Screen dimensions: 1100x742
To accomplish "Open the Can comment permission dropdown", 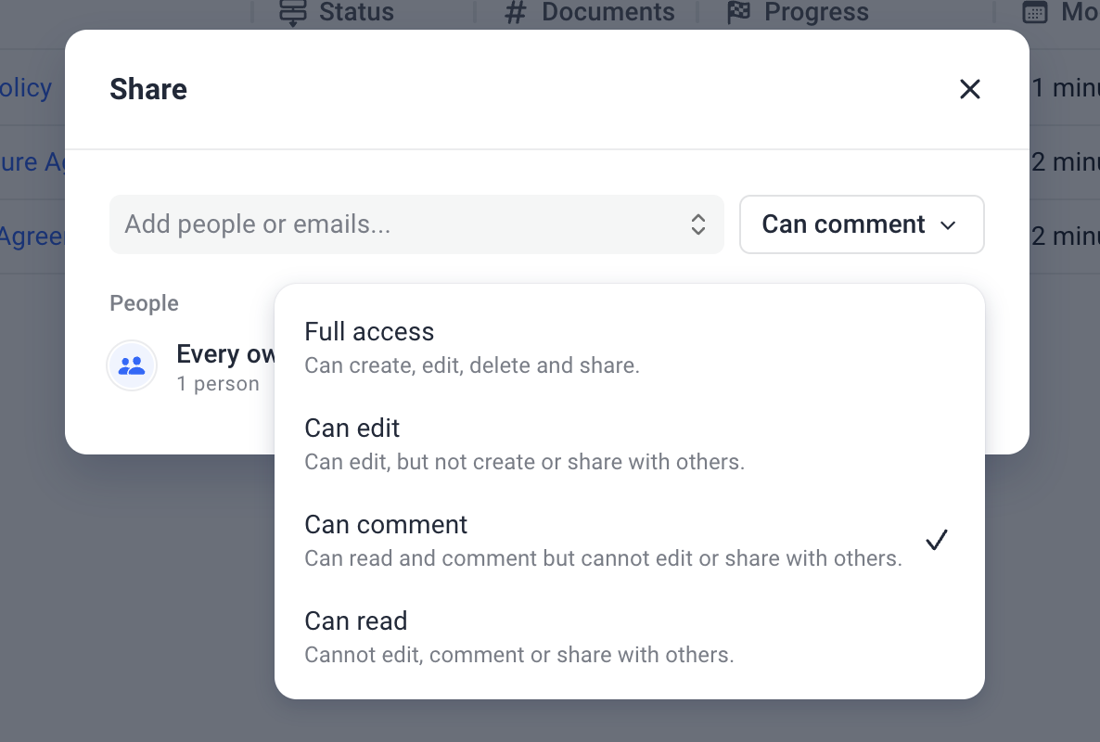I will pos(862,224).
